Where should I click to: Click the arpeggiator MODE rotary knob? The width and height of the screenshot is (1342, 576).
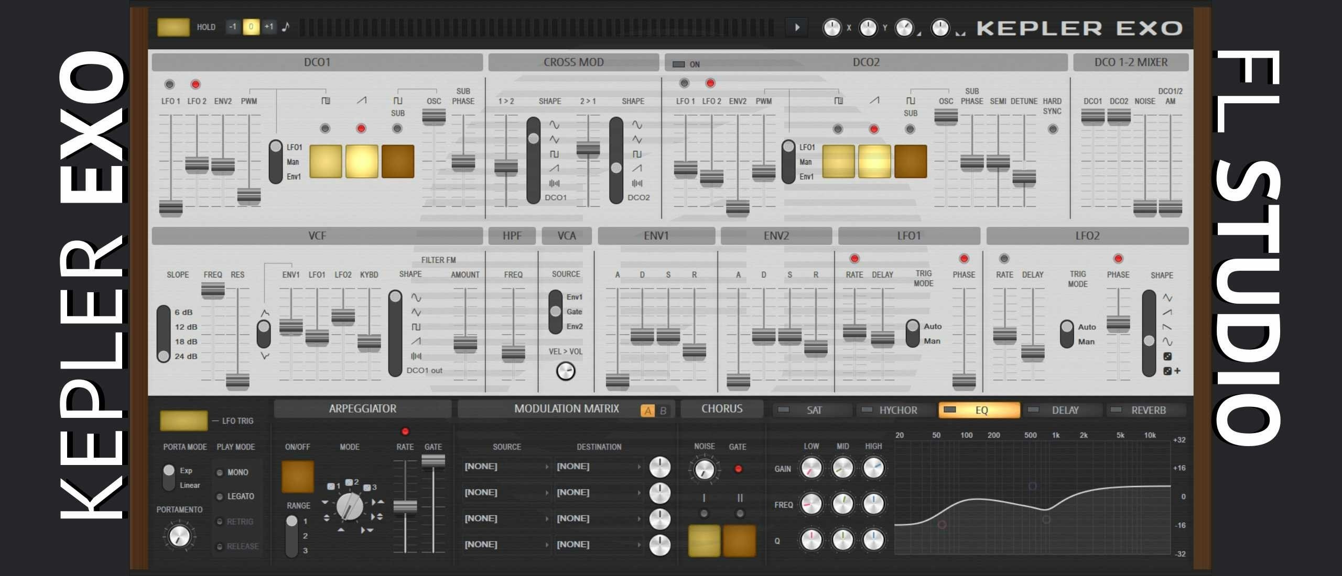point(350,506)
